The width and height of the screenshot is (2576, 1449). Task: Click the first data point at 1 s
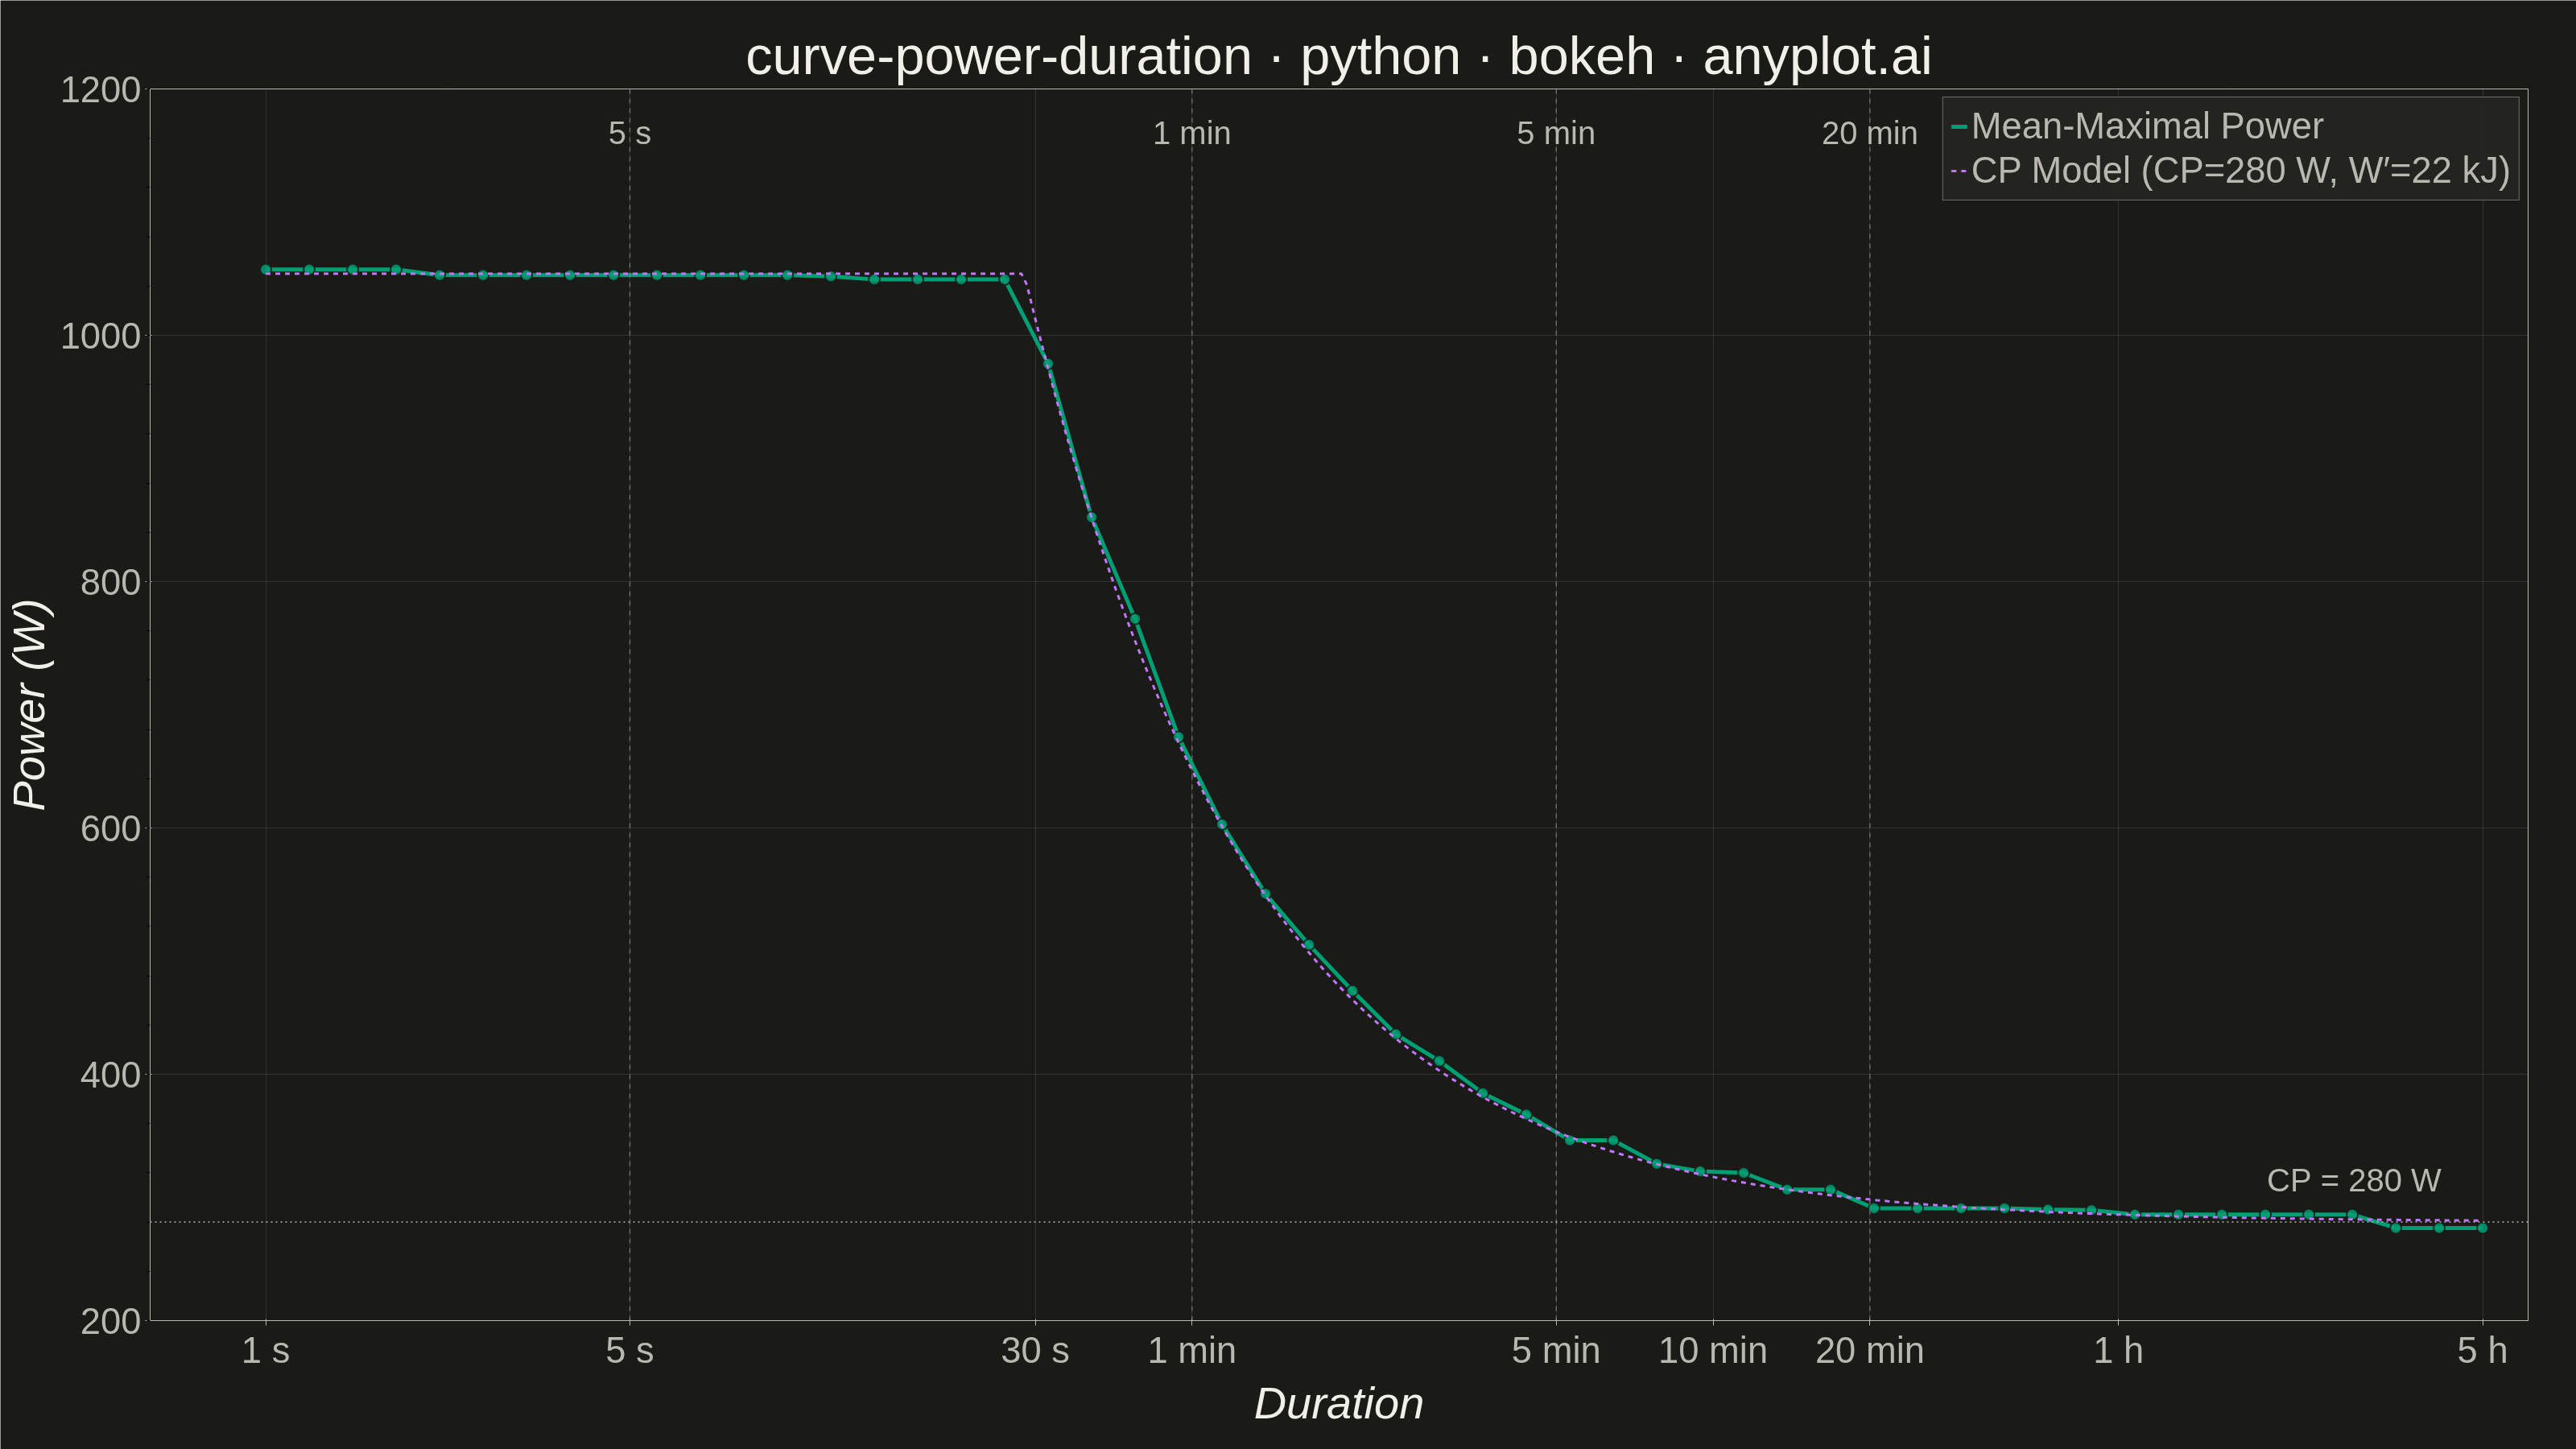coord(265,269)
